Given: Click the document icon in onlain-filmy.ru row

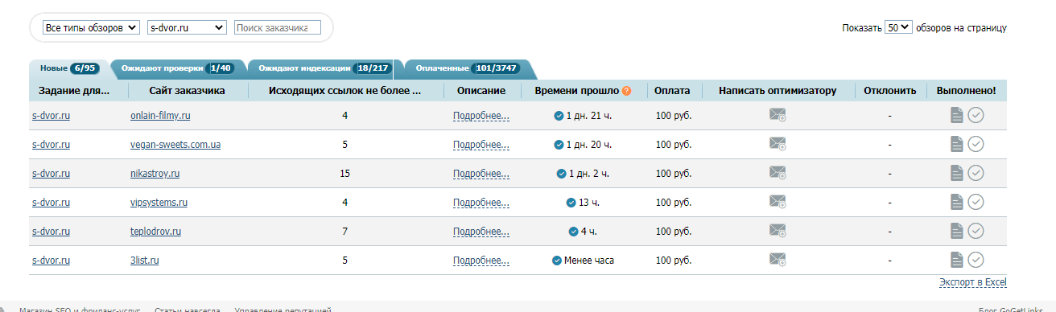Looking at the screenshot, I should tap(956, 116).
